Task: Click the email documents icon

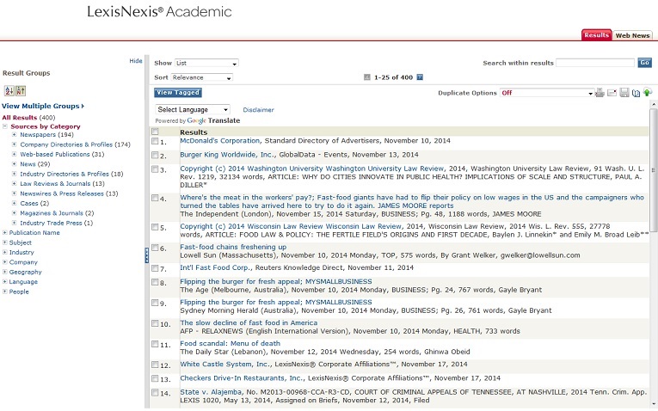Action: point(612,93)
